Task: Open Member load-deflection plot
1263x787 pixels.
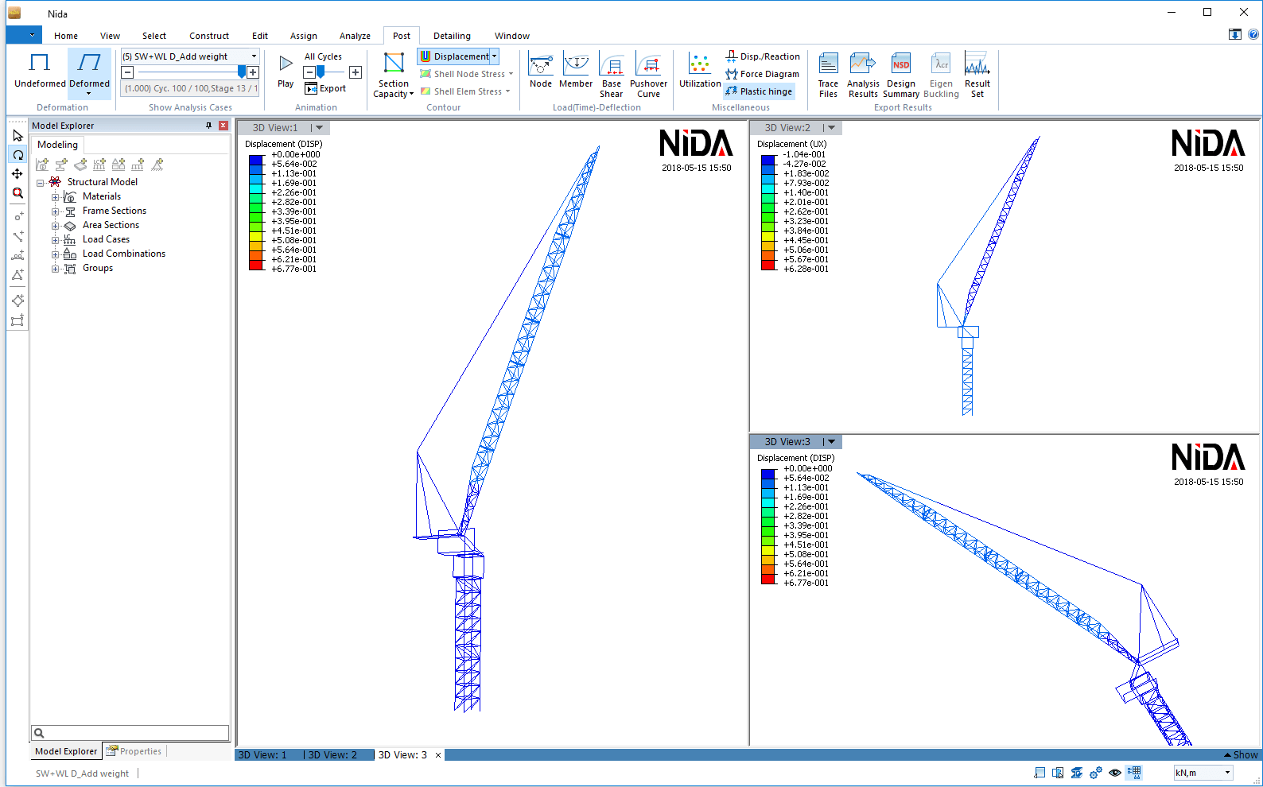Action: tap(576, 71)
